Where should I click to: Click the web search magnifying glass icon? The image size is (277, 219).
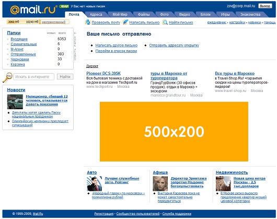point(7,77)
